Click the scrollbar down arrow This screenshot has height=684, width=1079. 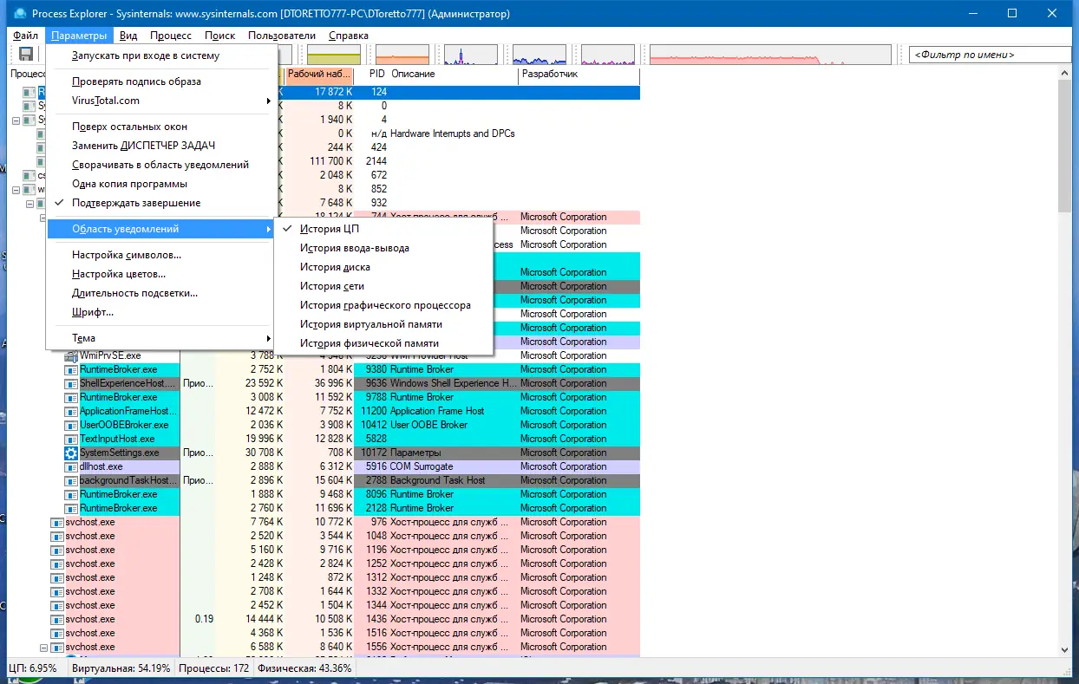pyautogui.click(x=1065, y=649)
